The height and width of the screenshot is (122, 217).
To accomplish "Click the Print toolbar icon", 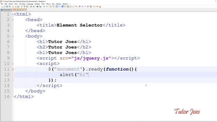I will 18,6.
